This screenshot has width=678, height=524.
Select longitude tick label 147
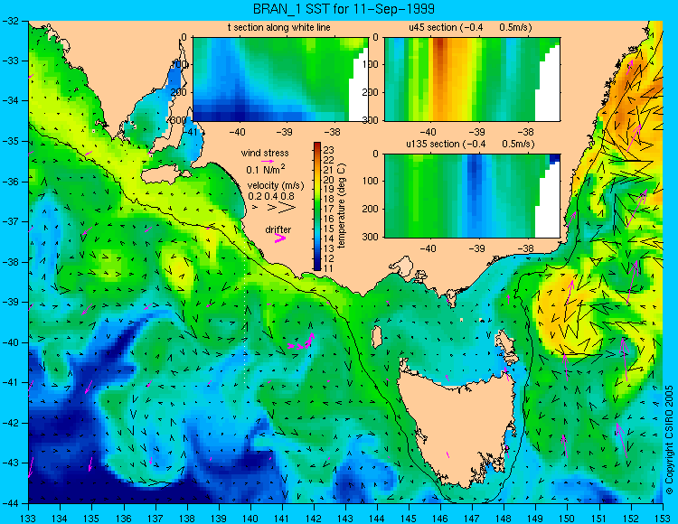pyautogui.click(x=472, y=518)
